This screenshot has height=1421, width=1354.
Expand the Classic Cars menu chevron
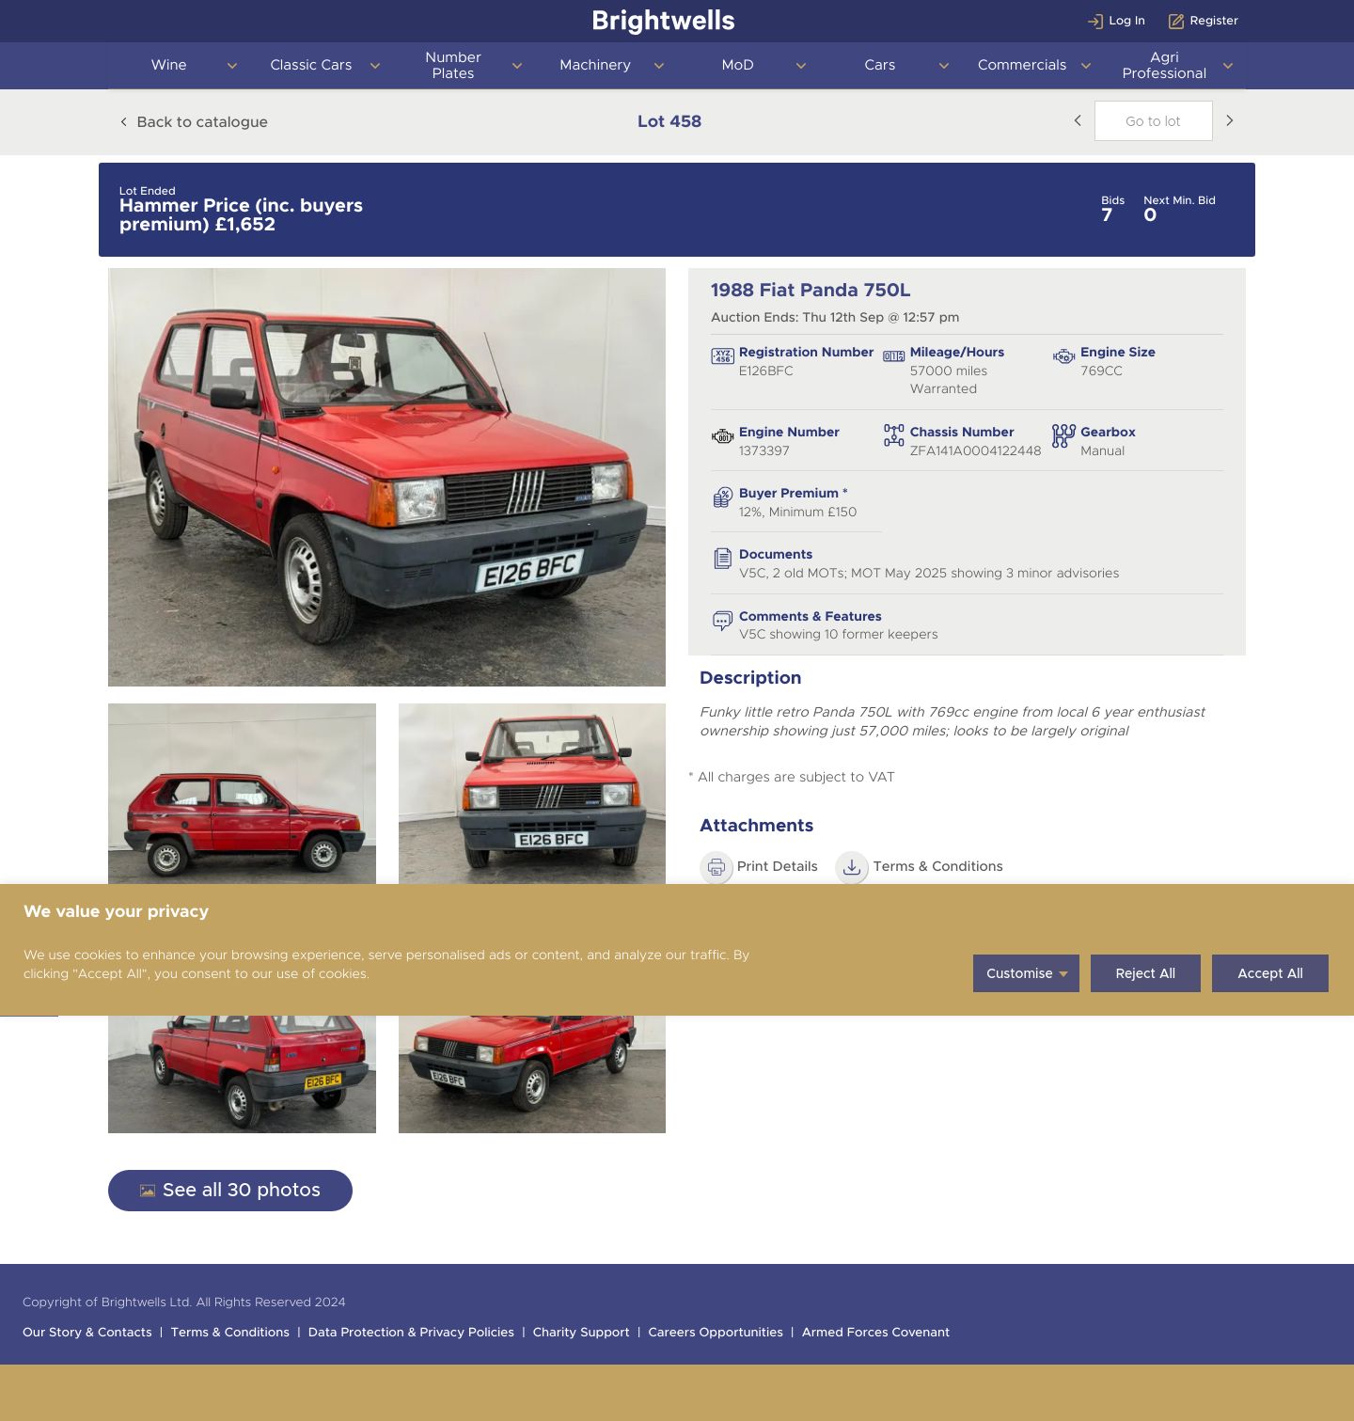pos(374,66)
